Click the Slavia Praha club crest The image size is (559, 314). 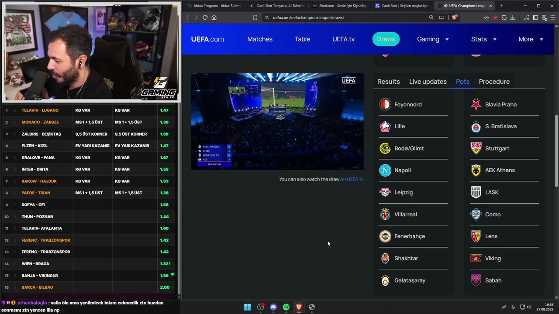(476, 105)
